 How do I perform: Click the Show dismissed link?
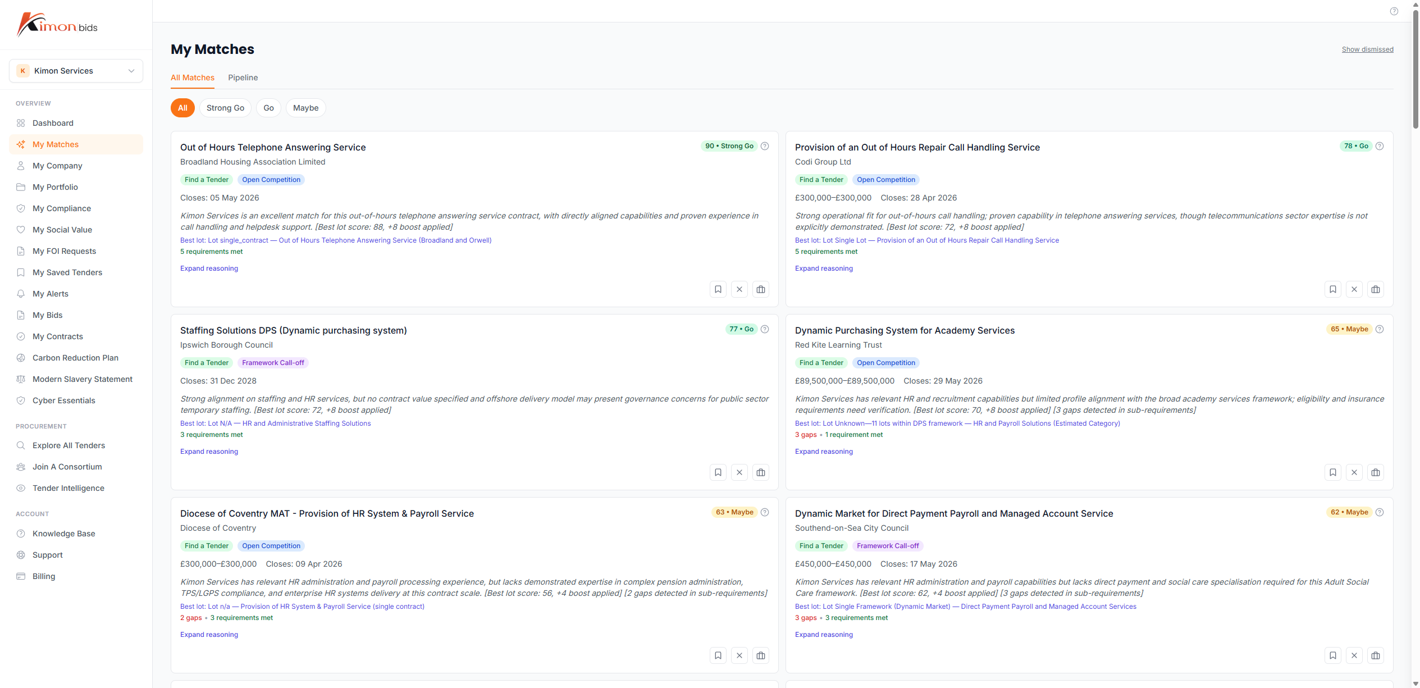1367,49
